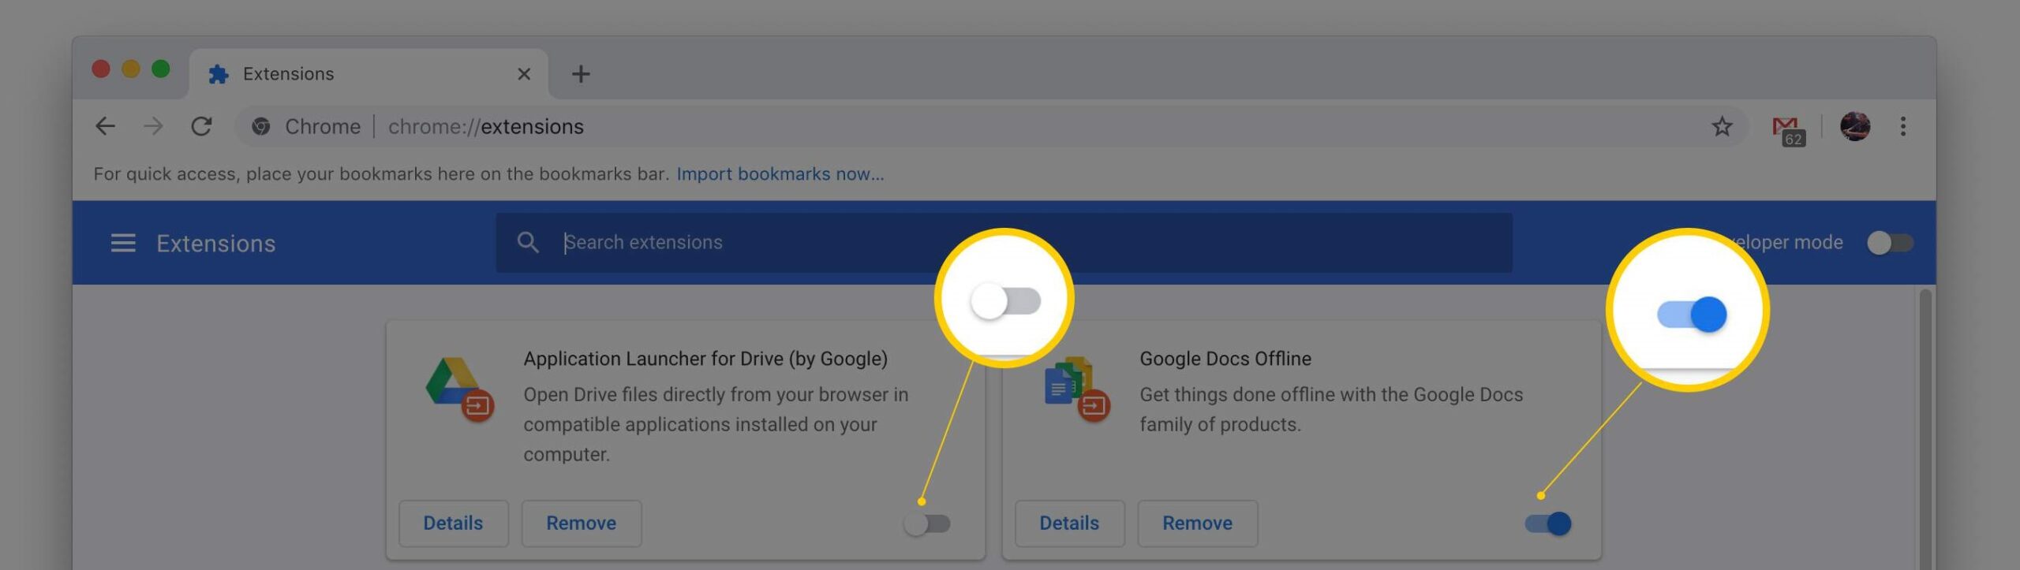
Task: Open a new tab with plus button
Action: (x=581, y=74)
